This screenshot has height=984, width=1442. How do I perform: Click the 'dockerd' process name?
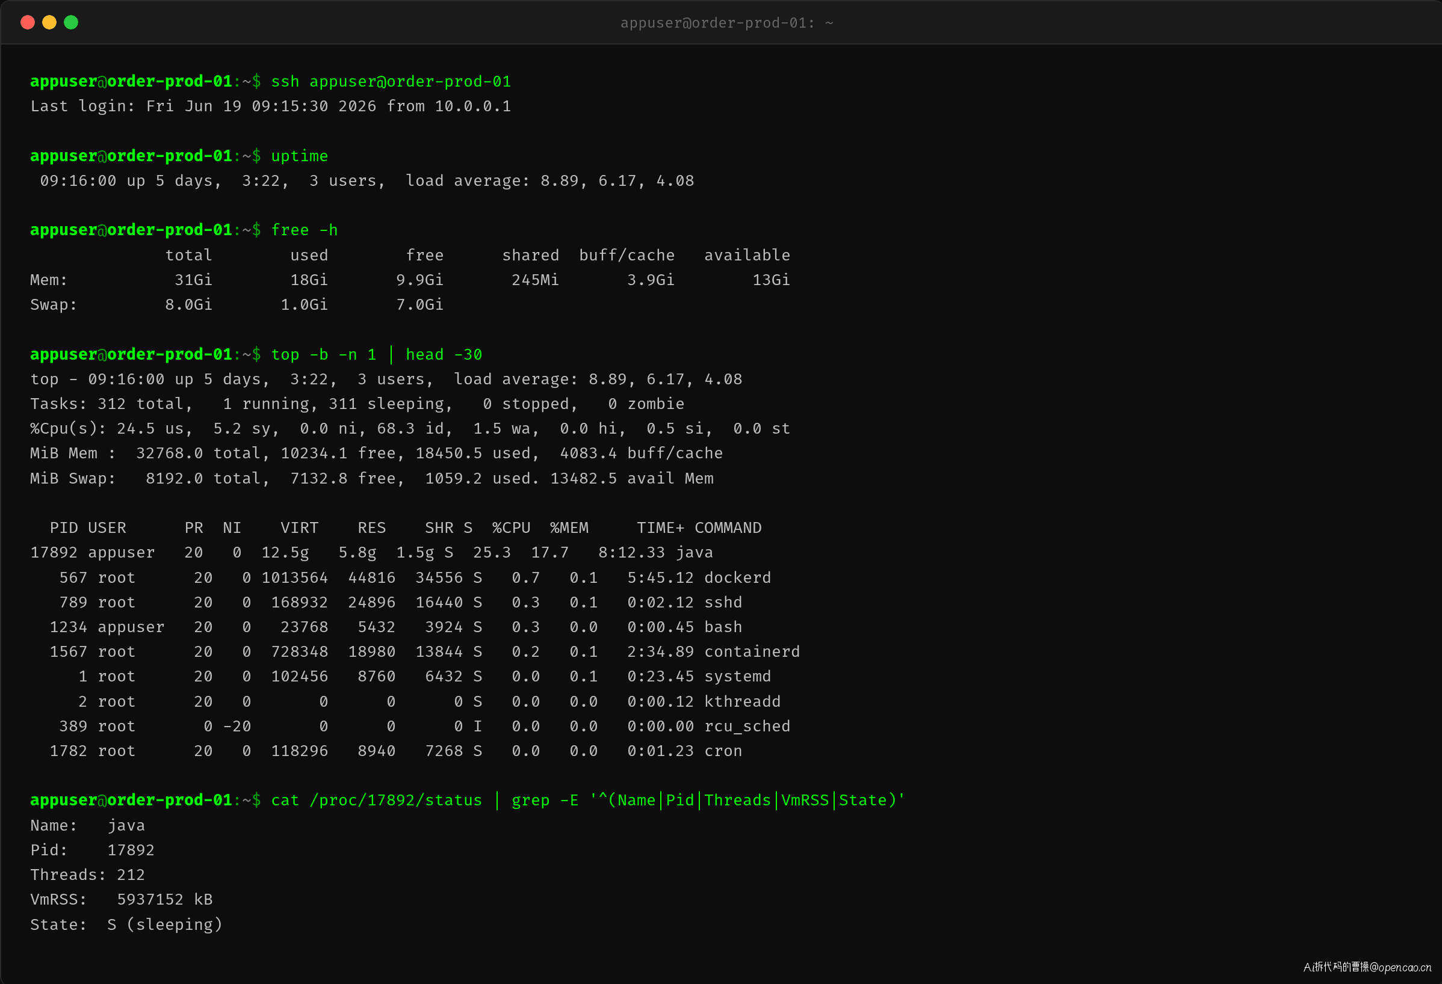(738, 577)
